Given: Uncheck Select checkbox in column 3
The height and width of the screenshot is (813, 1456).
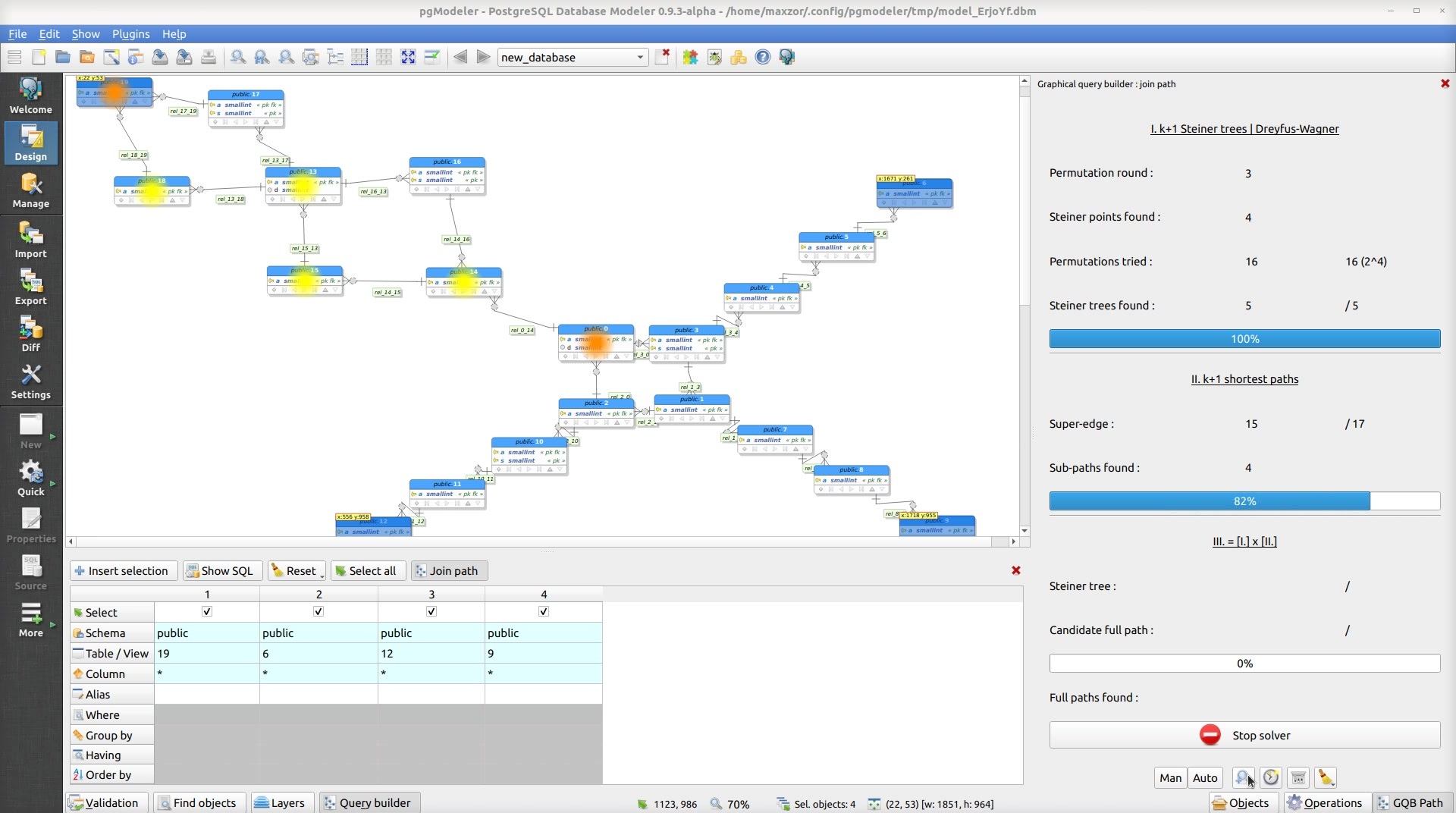Looking at the screenshot, I should [x=431, y=611].
